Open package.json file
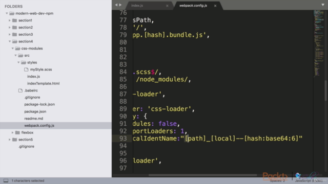This screenshot has width=328, height=184. pos(35,111)
